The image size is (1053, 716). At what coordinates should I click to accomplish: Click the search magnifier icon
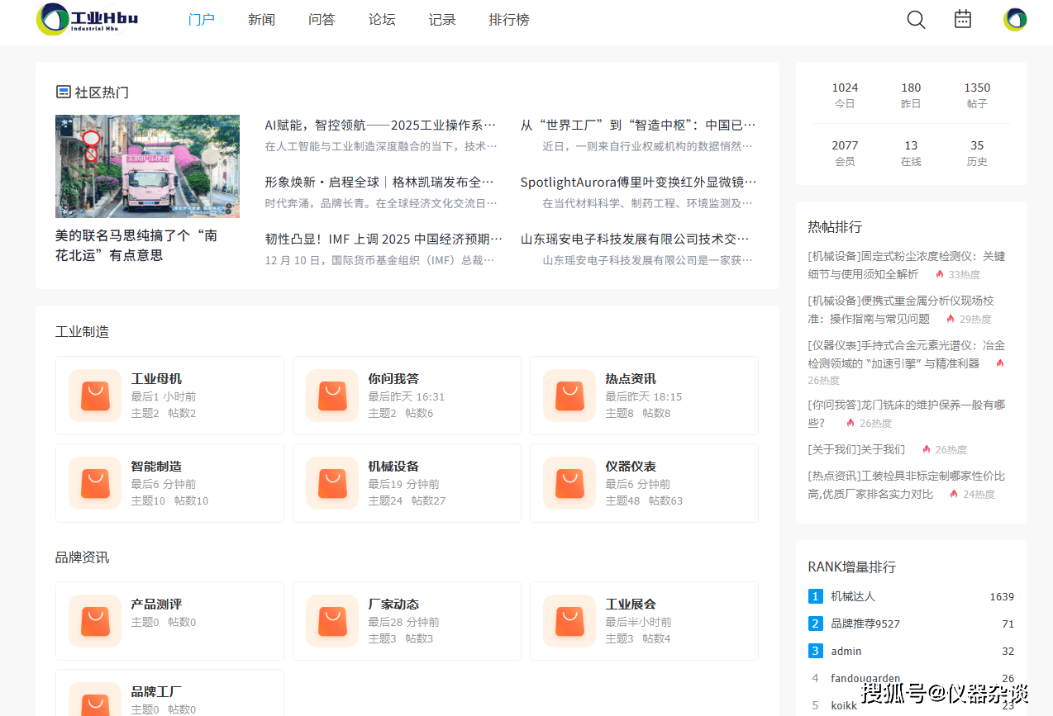click(916, 20)
